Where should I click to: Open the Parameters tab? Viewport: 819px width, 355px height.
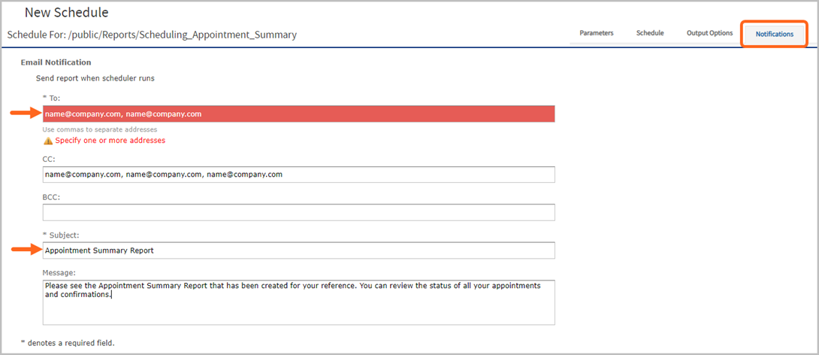point(597,33)
